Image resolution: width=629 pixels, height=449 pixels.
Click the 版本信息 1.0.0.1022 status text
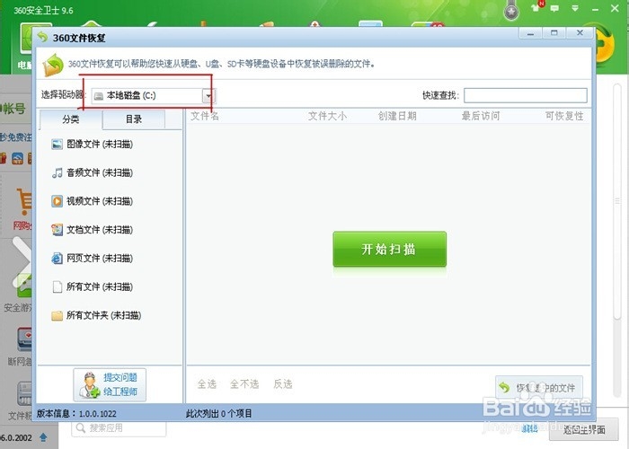coord(76,413)
